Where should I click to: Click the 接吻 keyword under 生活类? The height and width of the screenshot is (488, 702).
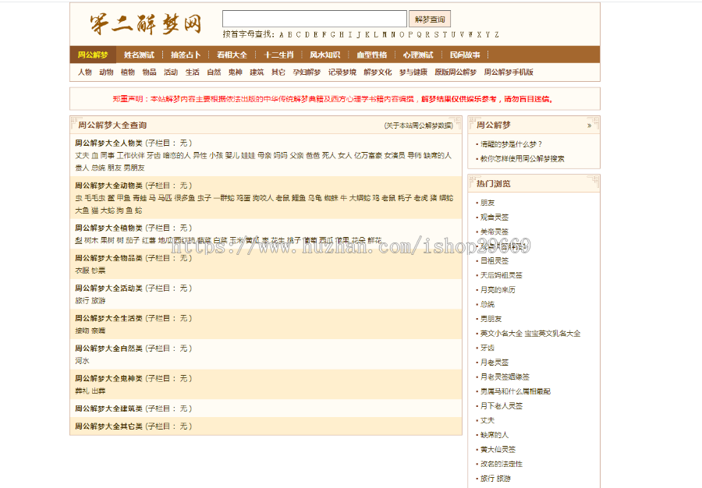point(82,331)
